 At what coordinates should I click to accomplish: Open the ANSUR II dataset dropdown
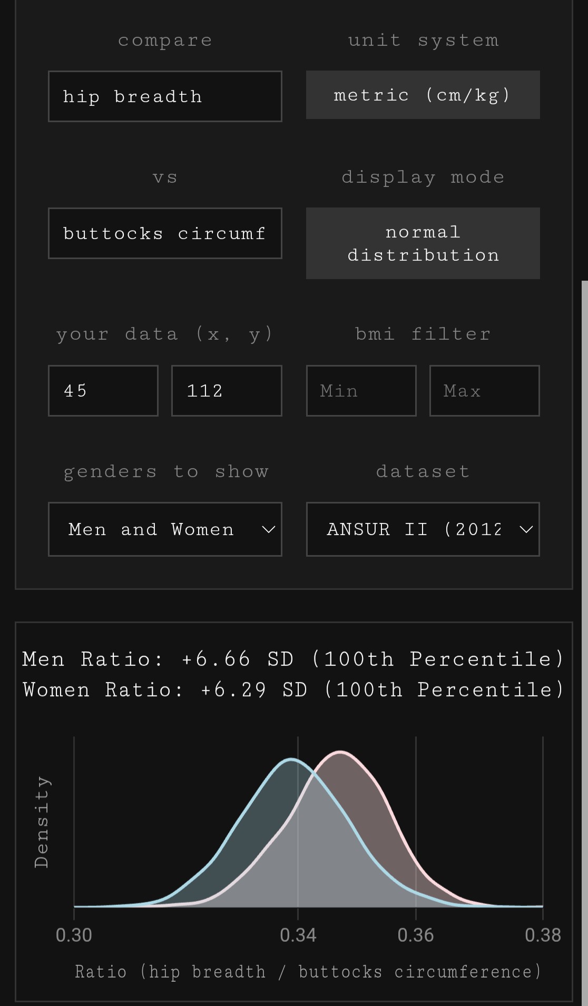click(x=423, y=529)
